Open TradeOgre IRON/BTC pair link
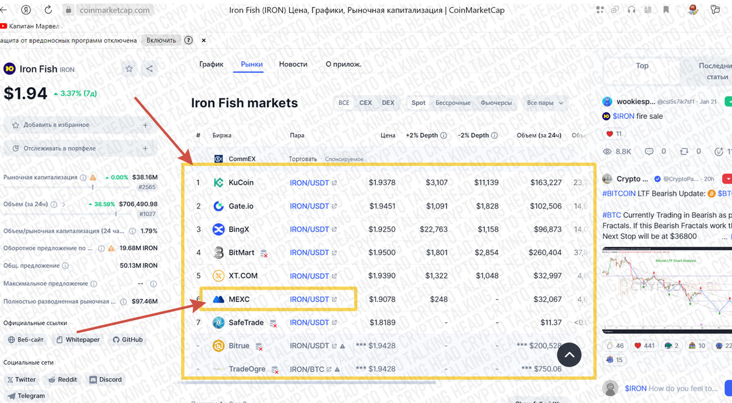The width and height of the screenshot is (732, 403). (x=307, y=369)
